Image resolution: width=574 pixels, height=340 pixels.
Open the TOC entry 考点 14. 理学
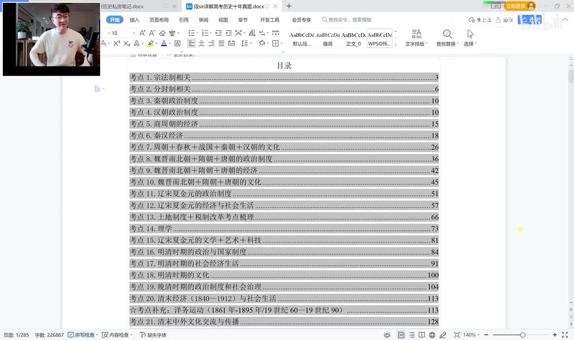[284, 229]
